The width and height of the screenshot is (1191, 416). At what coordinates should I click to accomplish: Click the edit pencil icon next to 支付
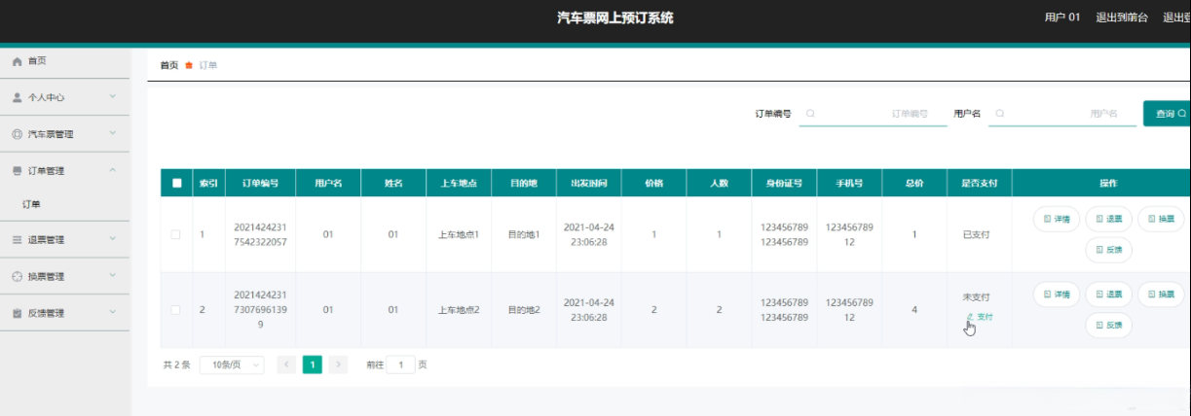coord(970,317)
